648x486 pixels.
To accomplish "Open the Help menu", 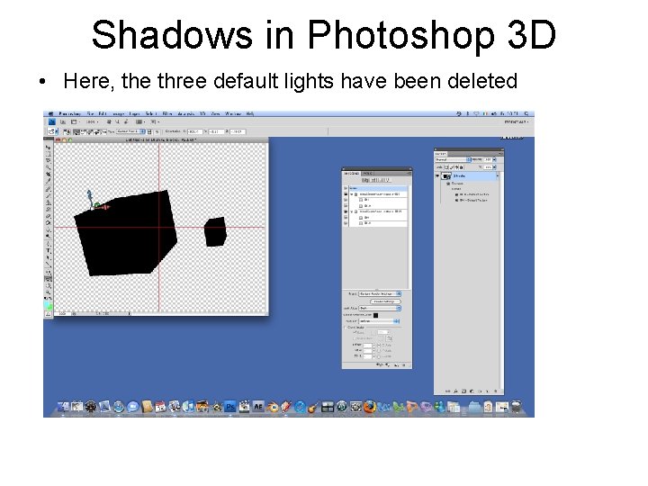I will 249,113.
